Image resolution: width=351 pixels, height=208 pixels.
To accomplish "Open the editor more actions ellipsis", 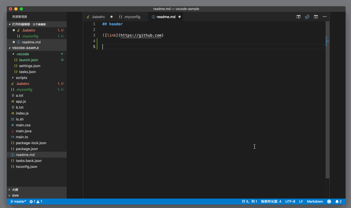I will click(325, 17).
